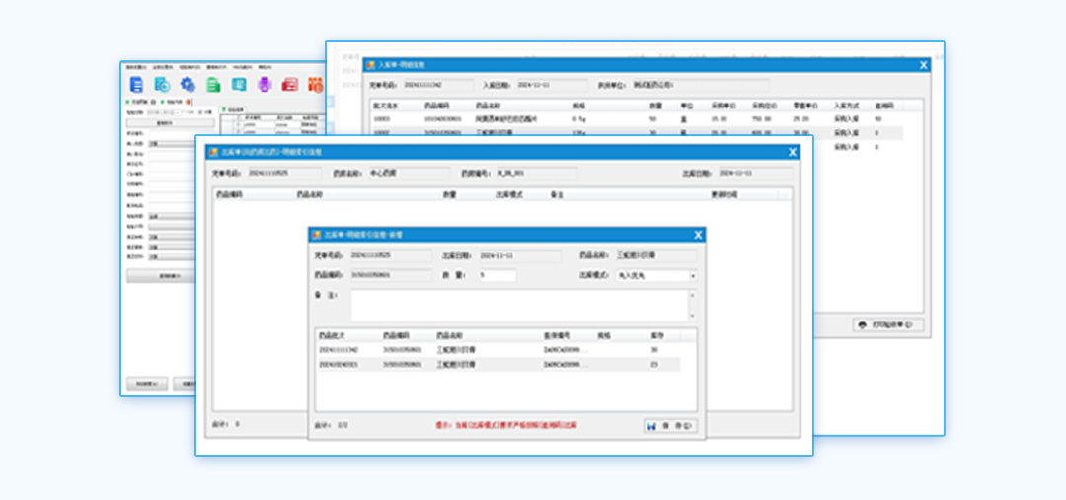This screenshot has height=500, width=1066.
Task: Click the 药品名称 column header in batch table
Action: (x=450, y=335)
